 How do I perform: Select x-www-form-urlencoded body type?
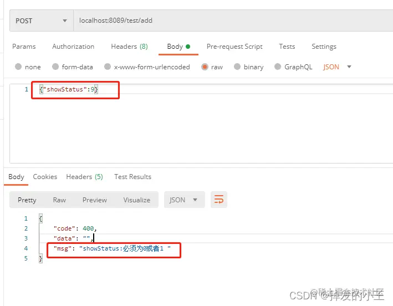click(108, 67)
